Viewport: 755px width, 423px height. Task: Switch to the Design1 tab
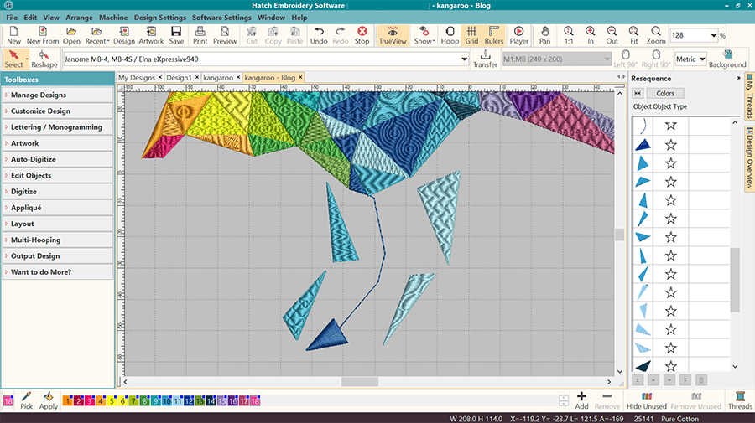[x=178, y=78]
